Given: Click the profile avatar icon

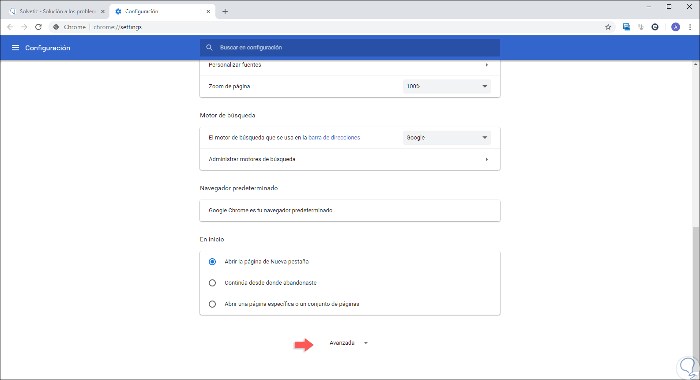Looking at the screenshot, I should (x=676, y=27).
